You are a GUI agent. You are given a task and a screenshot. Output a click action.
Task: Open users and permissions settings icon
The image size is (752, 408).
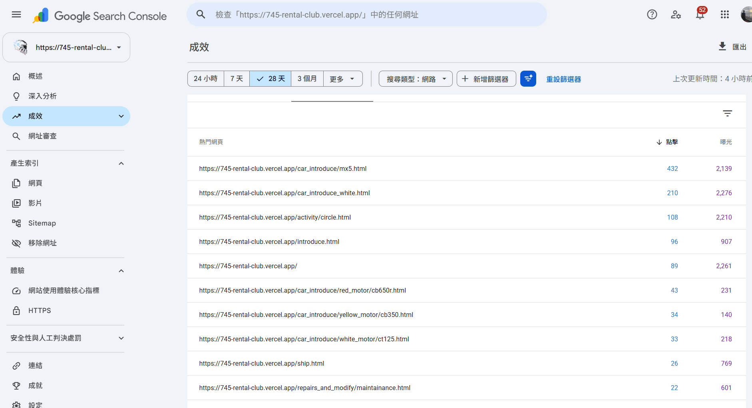[676, 15]
